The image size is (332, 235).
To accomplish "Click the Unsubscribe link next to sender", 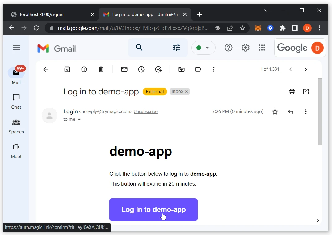I will click(145, 111).
